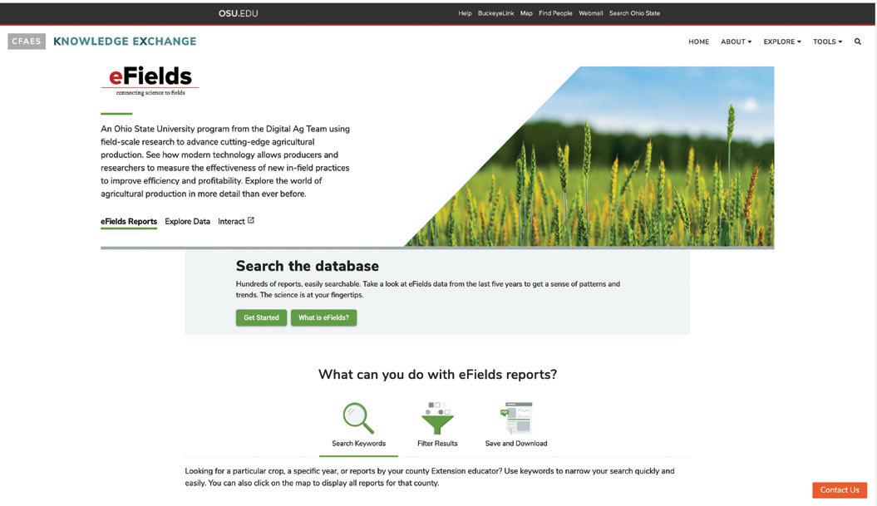Open the Interact tab
The height and width of the screenshot is (506, 877).
(231, 221)
